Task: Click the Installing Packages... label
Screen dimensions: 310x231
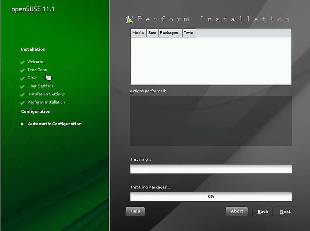Action: click(150, 187)
